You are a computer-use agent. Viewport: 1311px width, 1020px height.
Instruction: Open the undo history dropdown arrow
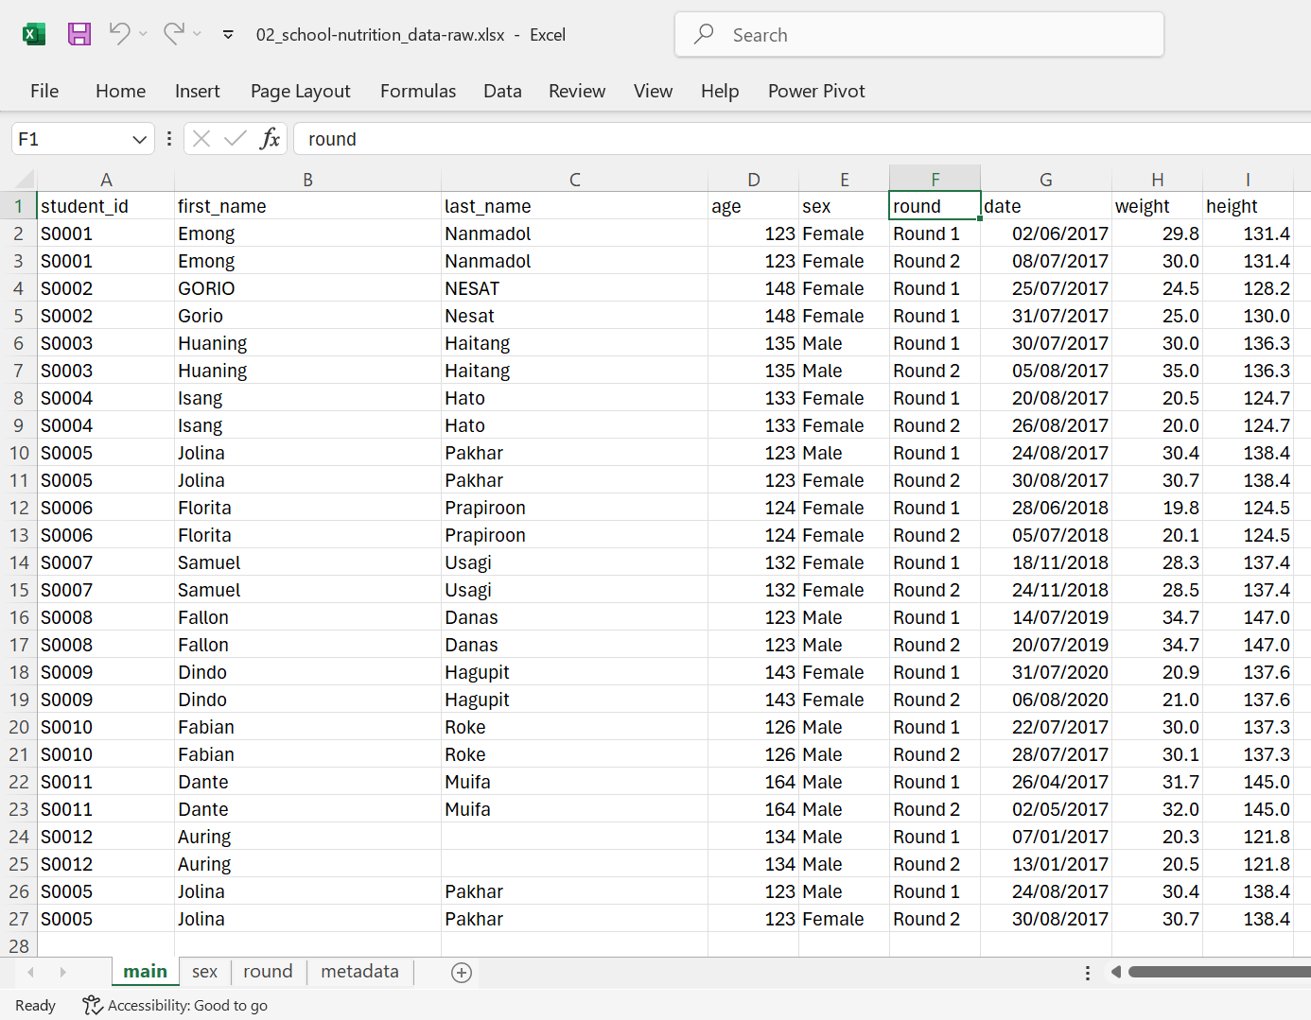[x=143, y=34]
